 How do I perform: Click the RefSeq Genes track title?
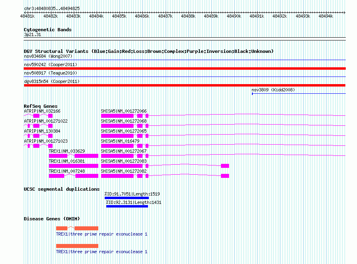coord(41,106)
